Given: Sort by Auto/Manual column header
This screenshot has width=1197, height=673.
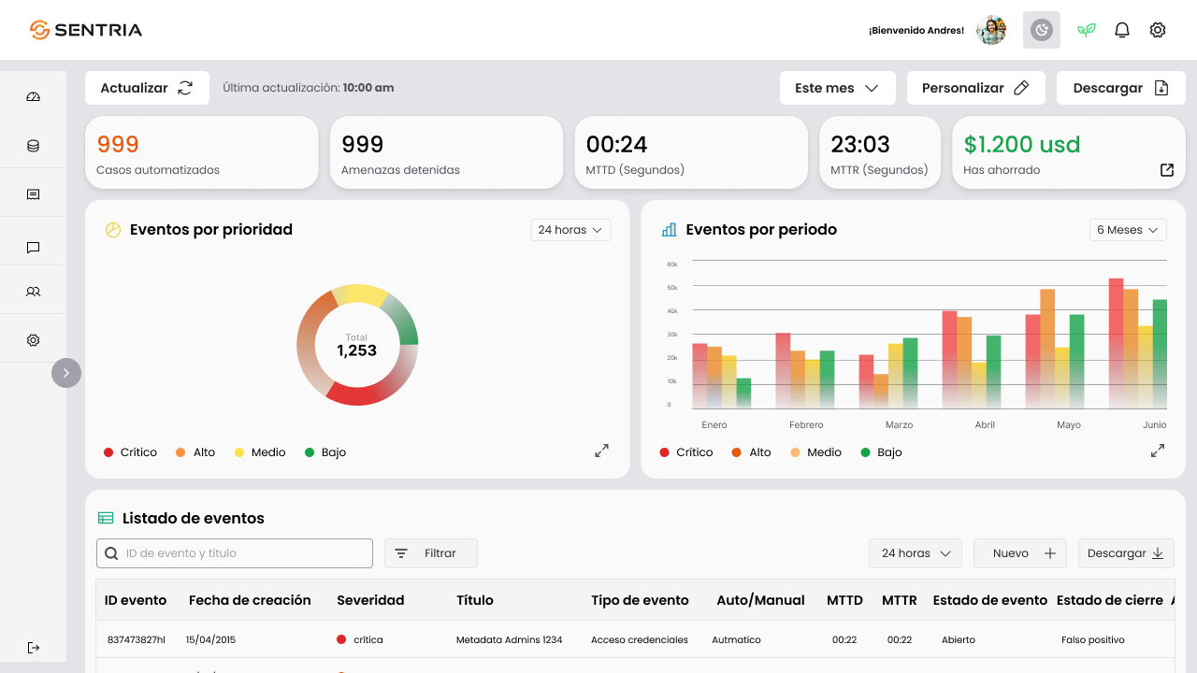Looking at the screenshot, I should click(x=760, y=600).
